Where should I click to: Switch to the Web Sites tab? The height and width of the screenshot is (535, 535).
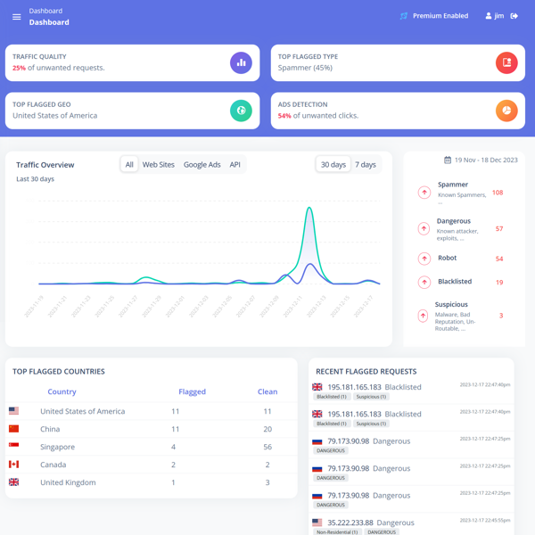pyautogui.click(x=159, y=165)
